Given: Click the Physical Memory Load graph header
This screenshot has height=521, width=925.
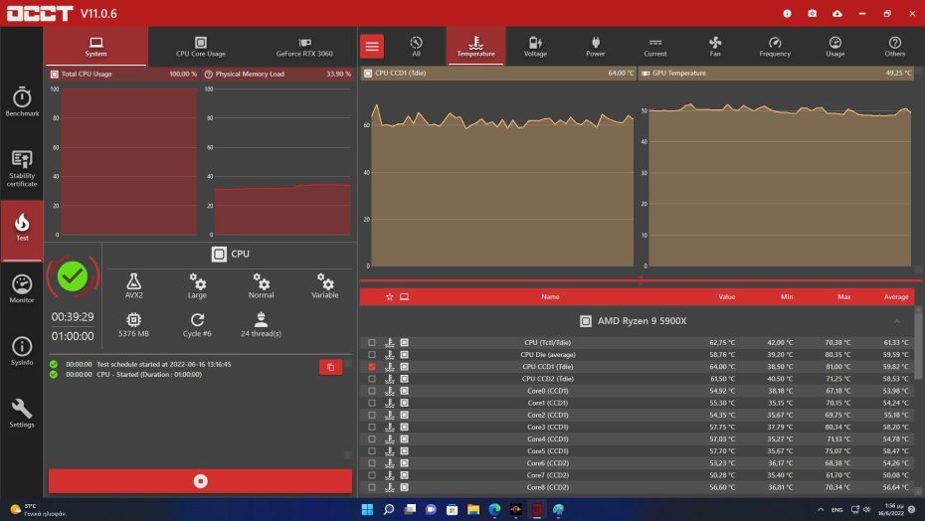Looking at the screenshot, I should click(277, 74).
